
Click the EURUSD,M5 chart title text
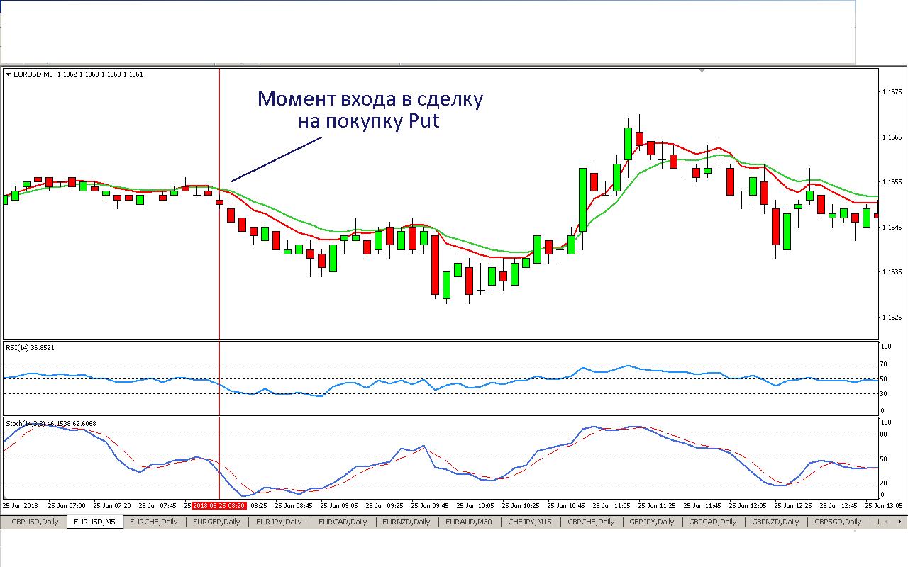pos(33,74)
